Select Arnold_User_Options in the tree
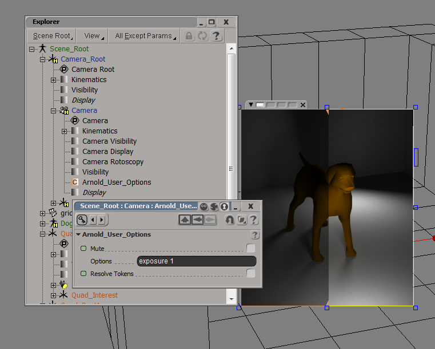This screenshot has width=435, height=349. [x=117, y=182]
